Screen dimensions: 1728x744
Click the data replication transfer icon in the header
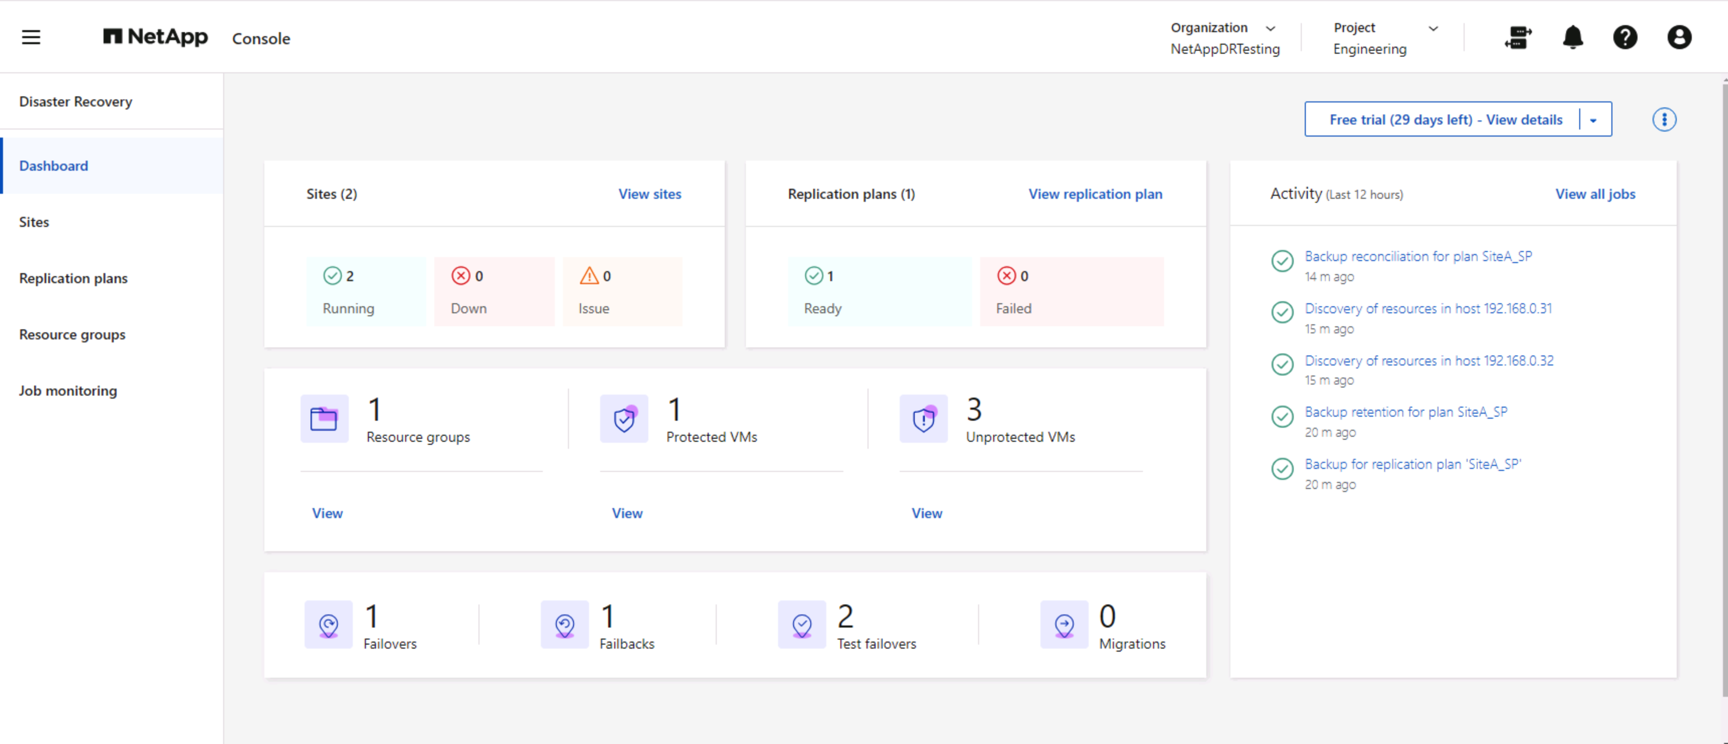[1518, 38]
